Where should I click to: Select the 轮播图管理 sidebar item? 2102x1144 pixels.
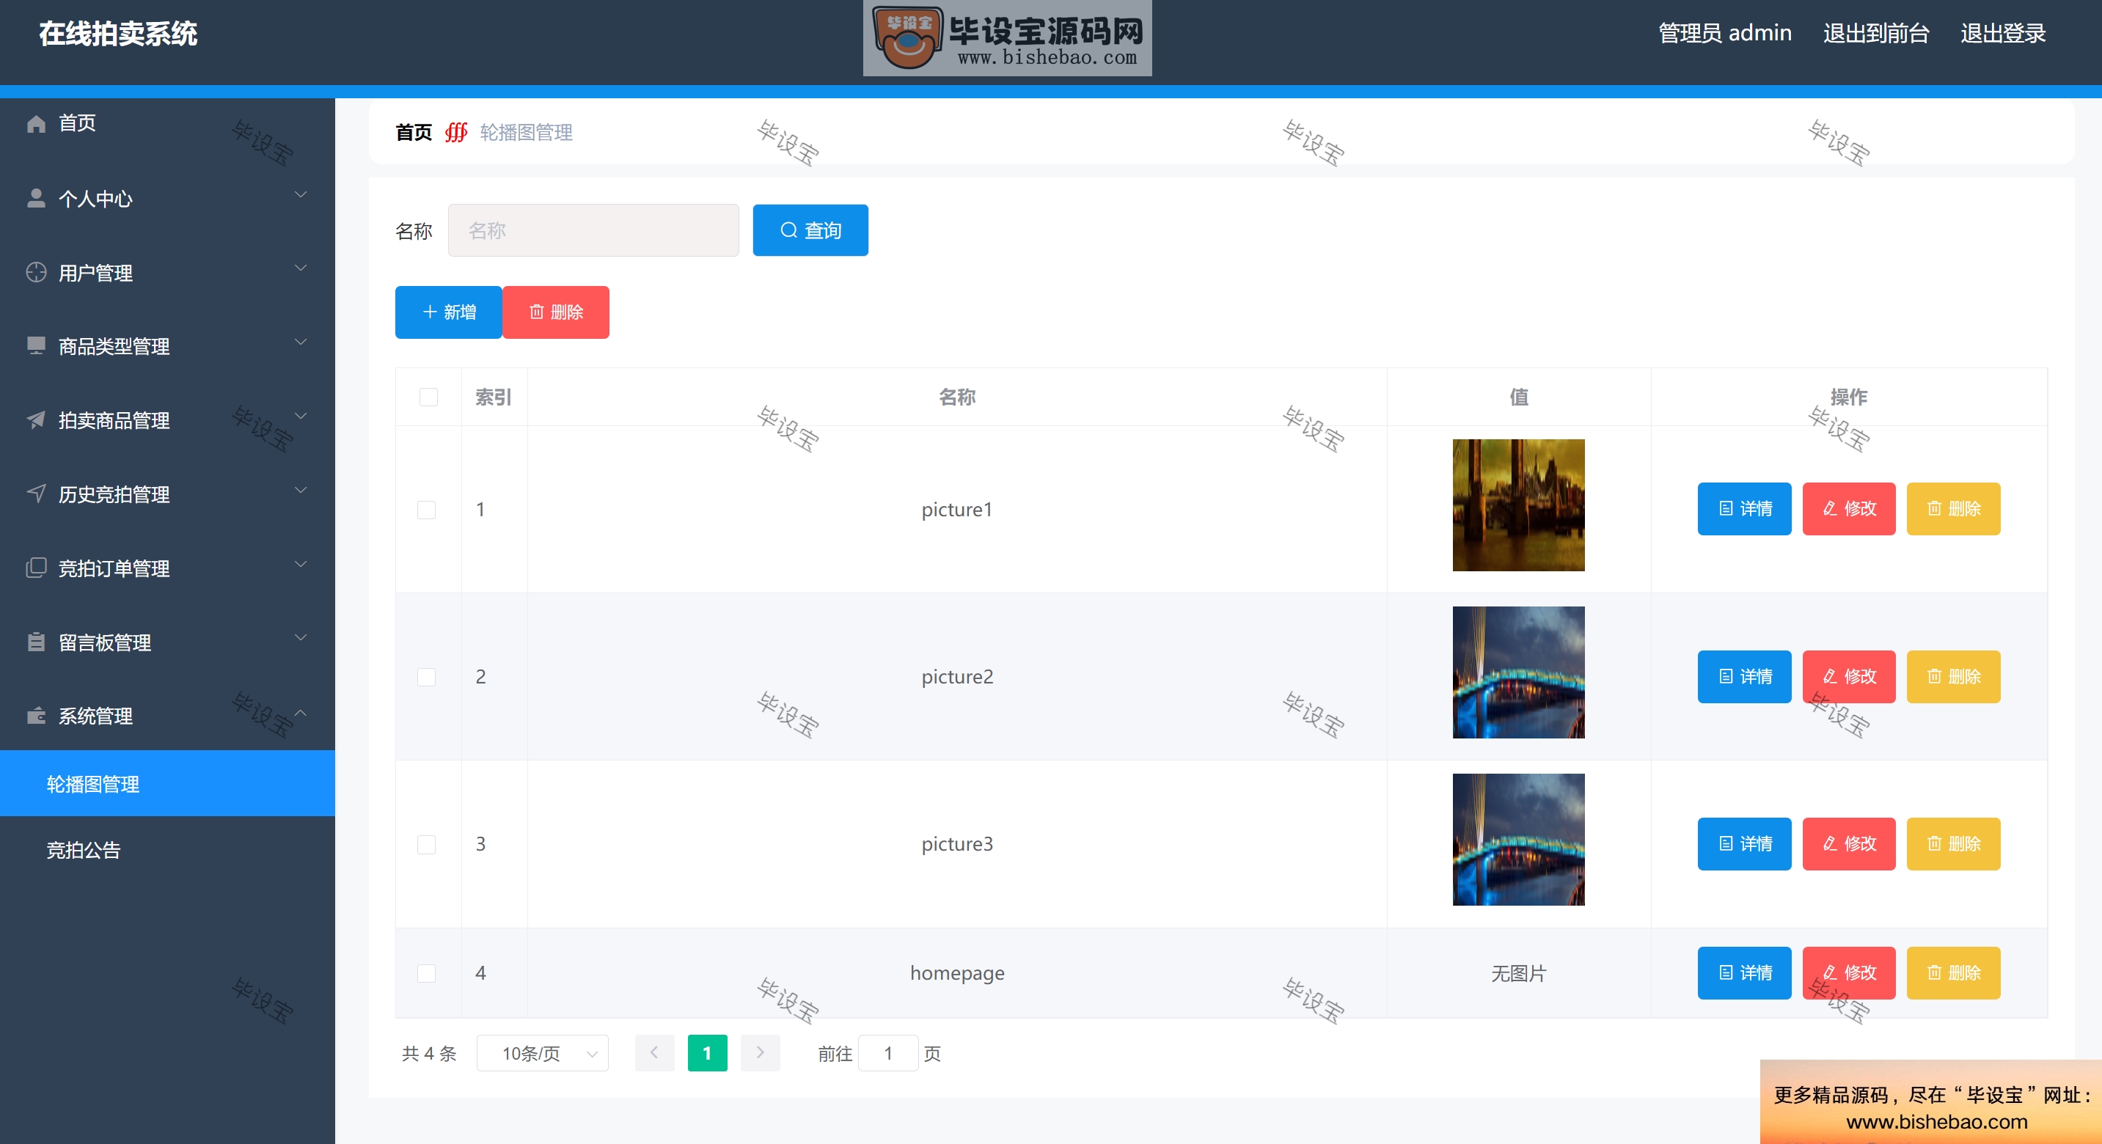[93, 784]
